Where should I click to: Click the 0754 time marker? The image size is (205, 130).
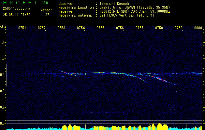click(x=81, y=28)
